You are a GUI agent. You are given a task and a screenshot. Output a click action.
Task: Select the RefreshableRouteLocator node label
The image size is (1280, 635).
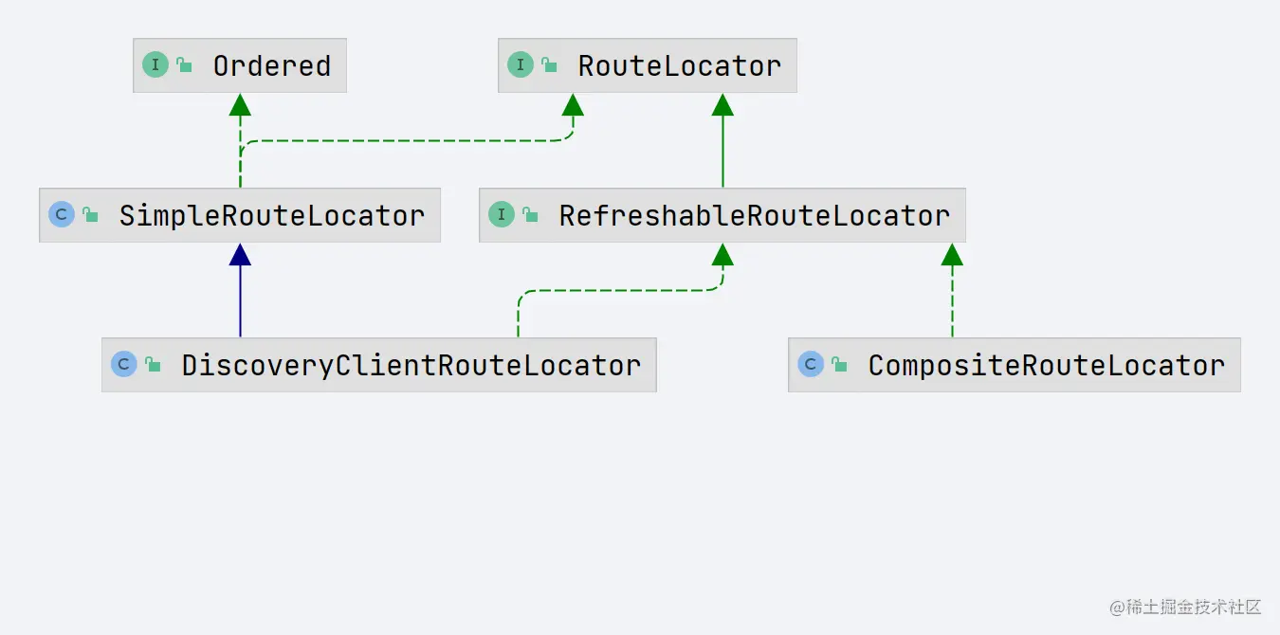[x=755, y=216]
